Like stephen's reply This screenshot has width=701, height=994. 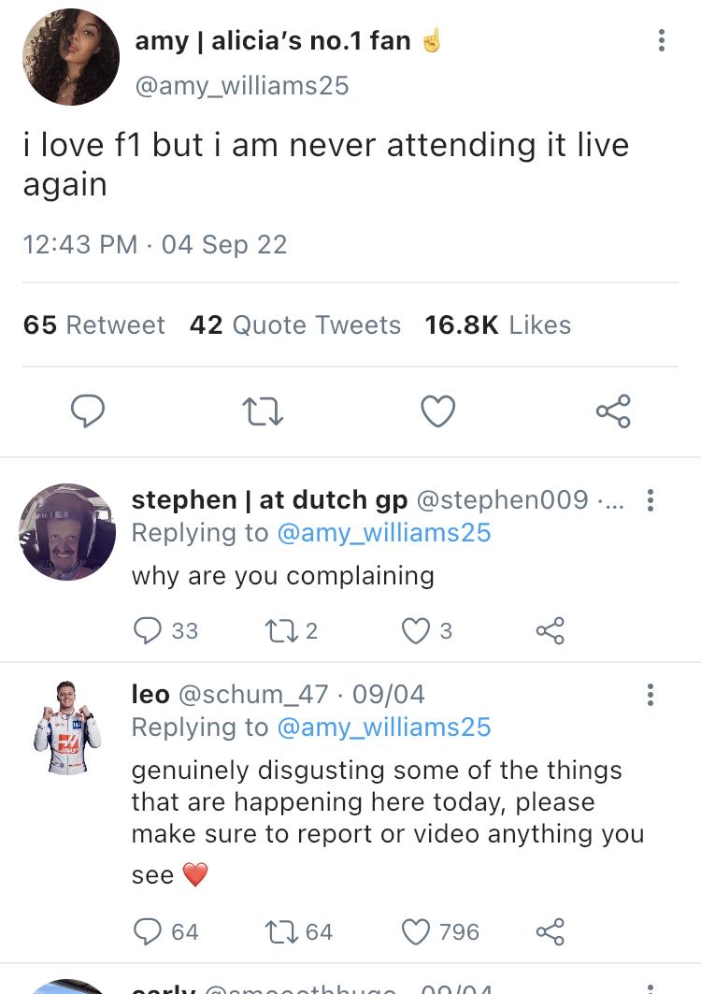[x=415, y=631]
